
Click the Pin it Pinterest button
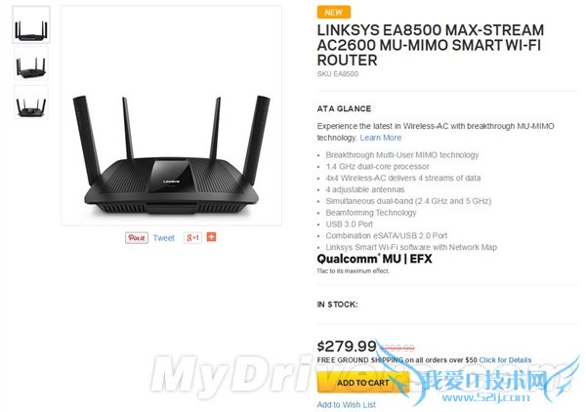[137, 238]
